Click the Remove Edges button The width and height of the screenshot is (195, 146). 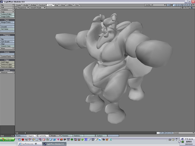click(x=7, y=67)
